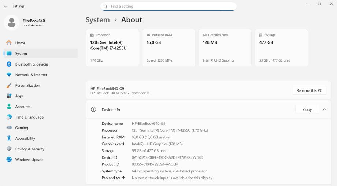
Task: Click the Storage card showing 477 GB
Action: (281, 48)
